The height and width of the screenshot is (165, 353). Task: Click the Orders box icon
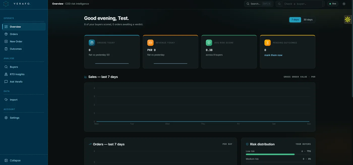[x=6, y=34]
